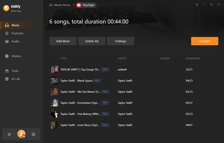Click thumbnail of Enchanted song
Image resolution: width=224 pixels, height=143 pixels.
[54, 103]
